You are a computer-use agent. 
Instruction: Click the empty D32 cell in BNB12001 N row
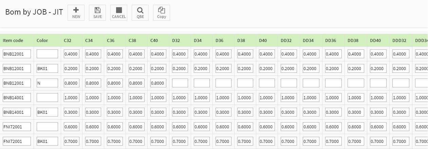pyautogui.click(x=180, y=83)
